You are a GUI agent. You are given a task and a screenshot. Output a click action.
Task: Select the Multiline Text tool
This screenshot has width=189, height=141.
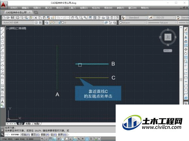(x=2, y=102)
